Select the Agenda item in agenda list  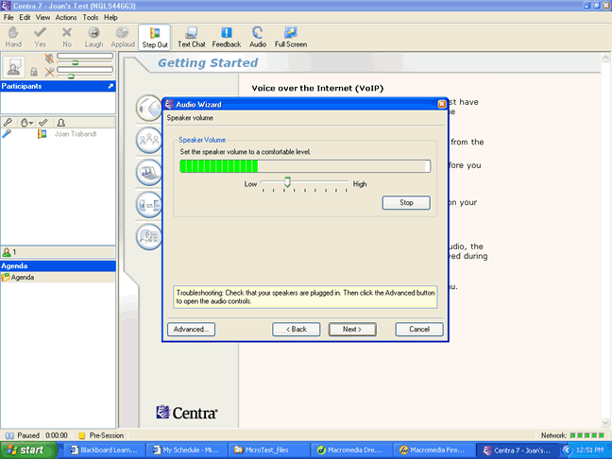click(x=58, y=278)
